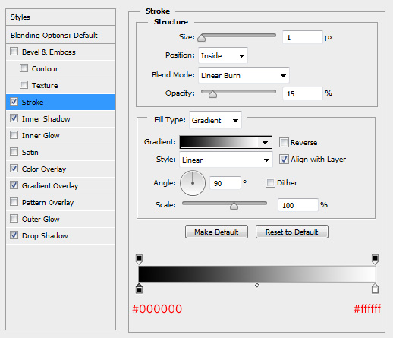Open the Pattern Overlay settings
Screen dimensions: 393x338
click(48, 202)
